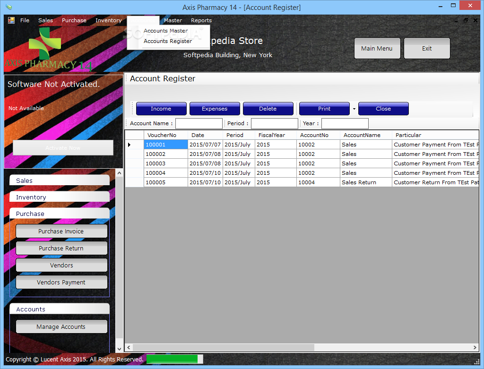484x369 pixels.
Task: Sort by the Date column header
Action: (205, 135)
